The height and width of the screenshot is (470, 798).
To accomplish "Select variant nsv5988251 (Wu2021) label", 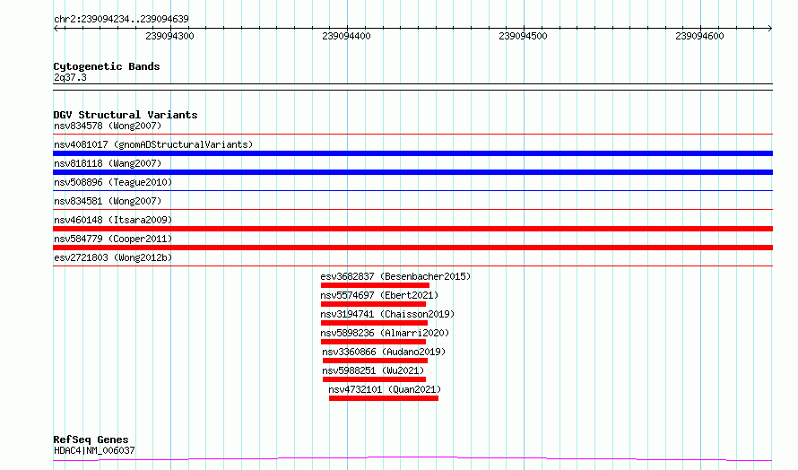I will pos(373,370).
